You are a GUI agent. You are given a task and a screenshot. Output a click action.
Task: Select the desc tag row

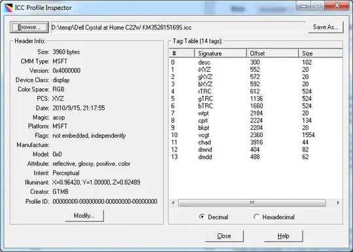tap(256, 62)
